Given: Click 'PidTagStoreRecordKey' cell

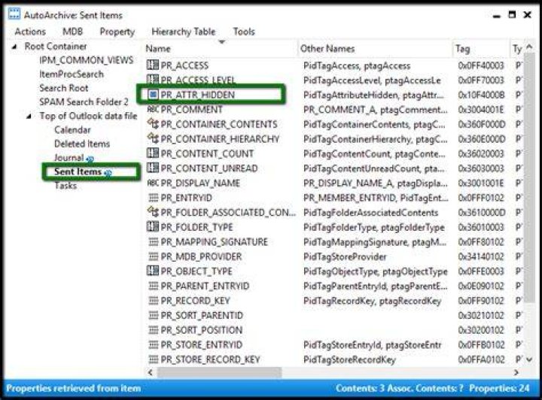Looking at the screenshot, I should click(349, 360).
